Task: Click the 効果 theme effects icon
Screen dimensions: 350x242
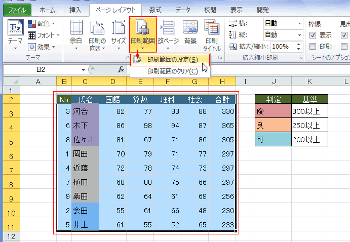Action: 32,47
